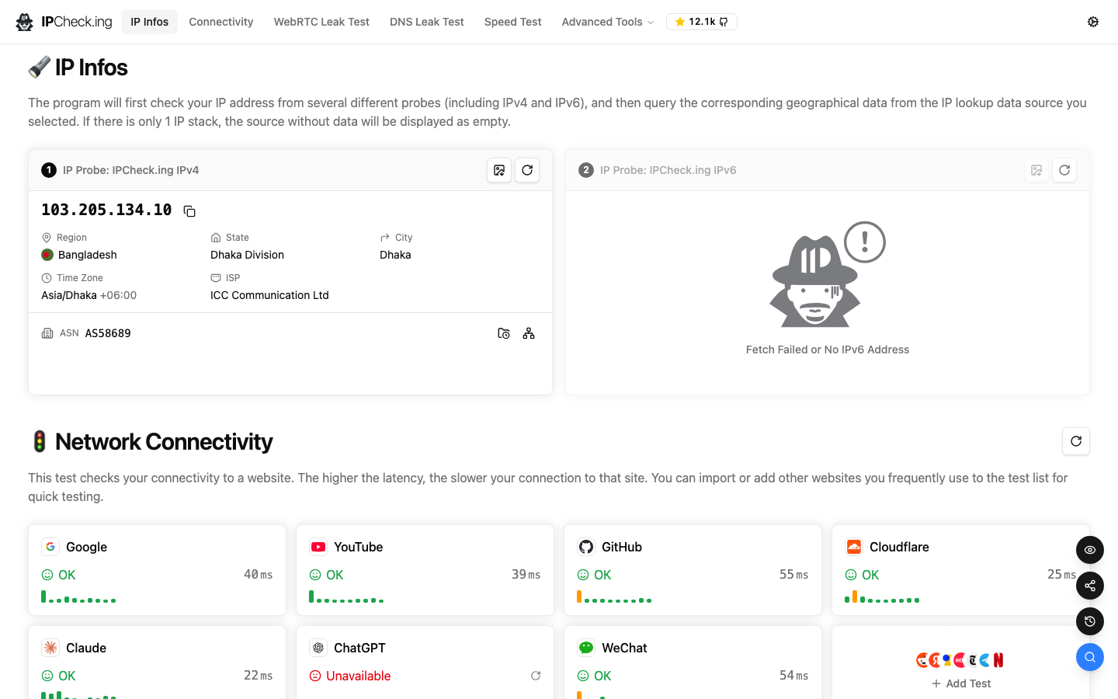Open the blue floating search button

click(1090, 657)
